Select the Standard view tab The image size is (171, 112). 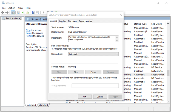(43, 105)
